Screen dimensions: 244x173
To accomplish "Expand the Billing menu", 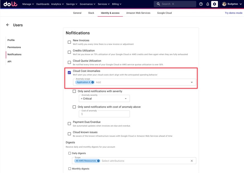I will pyautogui.click(x=117, y=4).
